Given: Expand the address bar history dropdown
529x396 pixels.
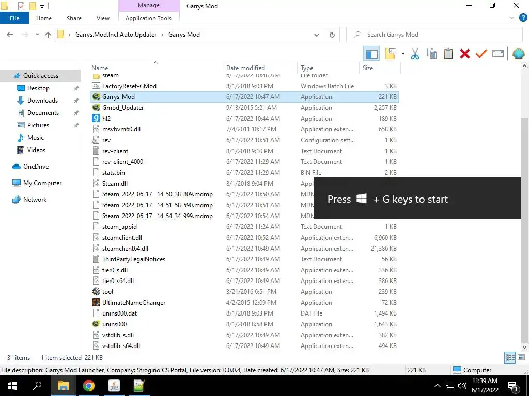Looking at the screenshot, I should (317, 35).
